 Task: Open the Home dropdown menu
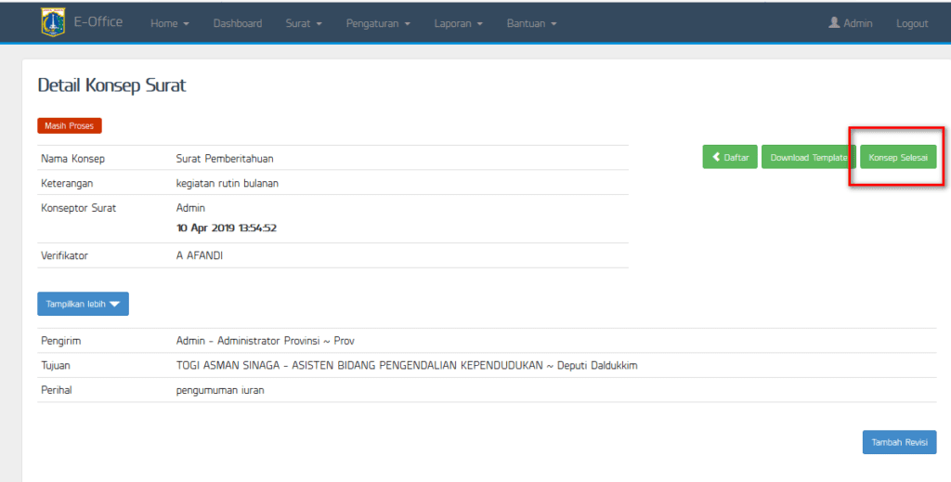[x=169, y=23]
